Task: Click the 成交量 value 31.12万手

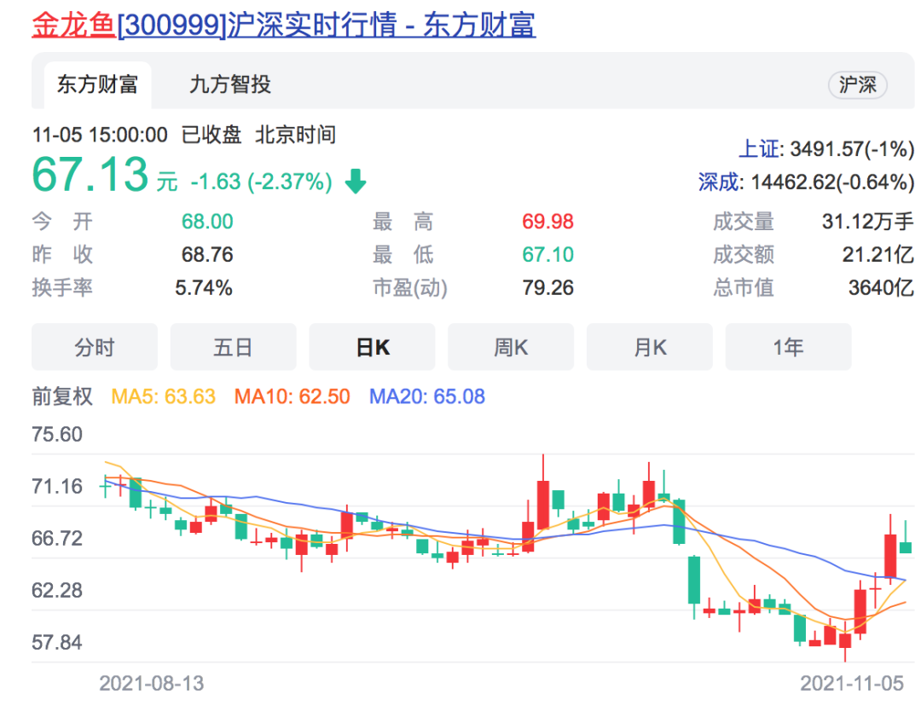Action: coord(868,222)
